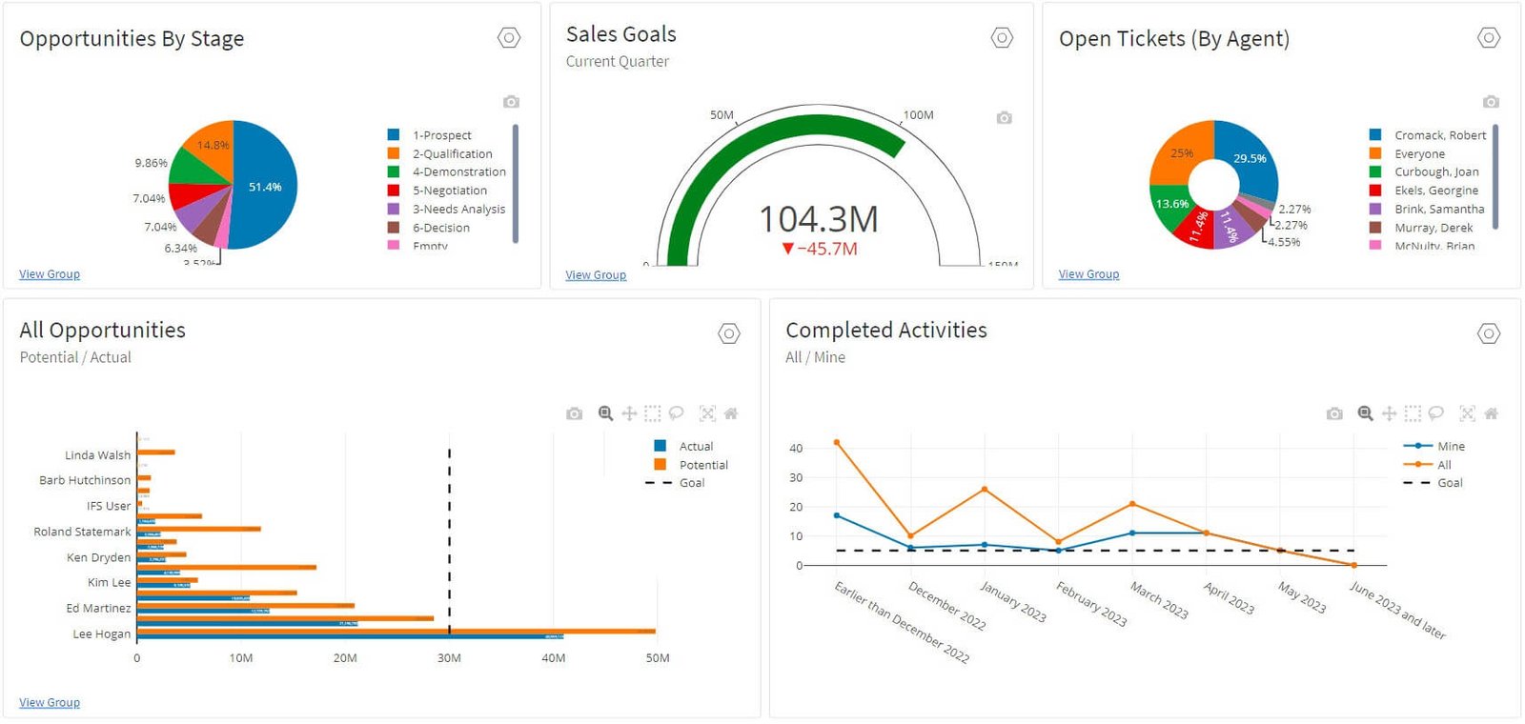Open All Opportunities widget settings hexagon
Screen dimensions: 1525x724
point(729,333)
